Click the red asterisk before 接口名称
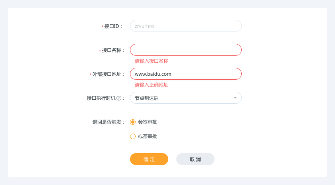 100,51
